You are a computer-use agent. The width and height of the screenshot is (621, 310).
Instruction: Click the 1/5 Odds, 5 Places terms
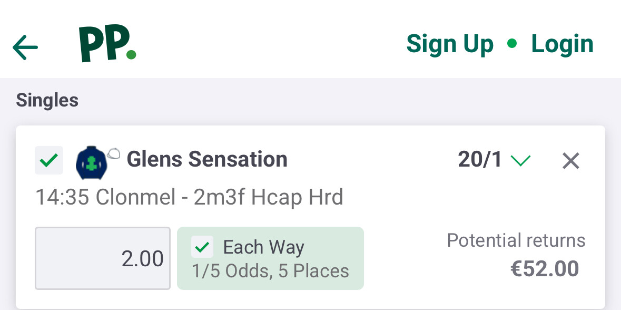(270, 271)
